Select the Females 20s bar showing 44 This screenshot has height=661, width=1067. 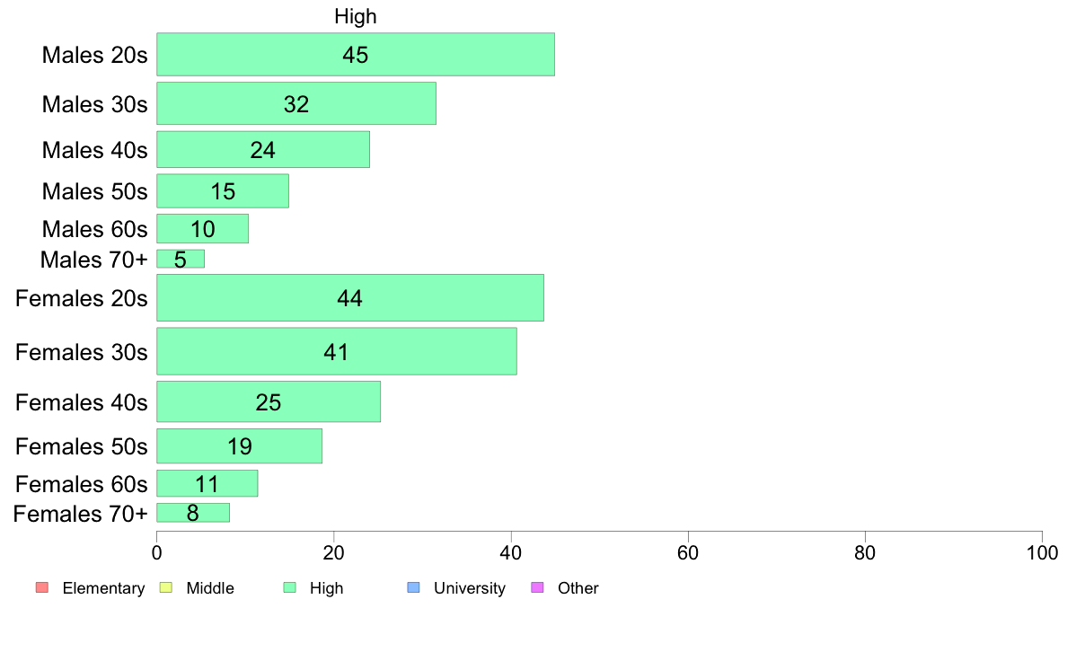point(350,297)
